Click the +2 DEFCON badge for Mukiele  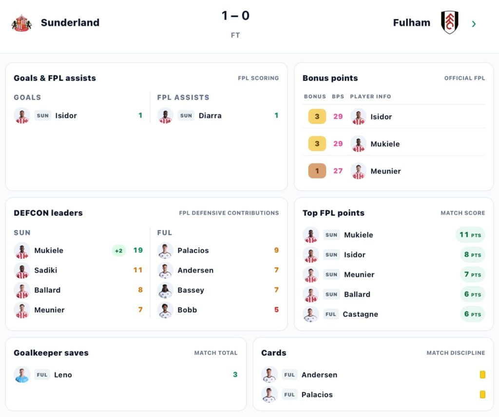tap(119, 251)
